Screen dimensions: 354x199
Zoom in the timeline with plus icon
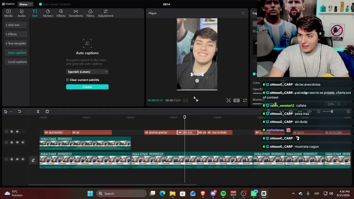(x=348, y=111)
